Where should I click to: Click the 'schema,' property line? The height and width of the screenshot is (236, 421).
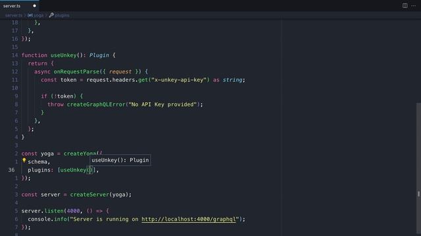39,162
